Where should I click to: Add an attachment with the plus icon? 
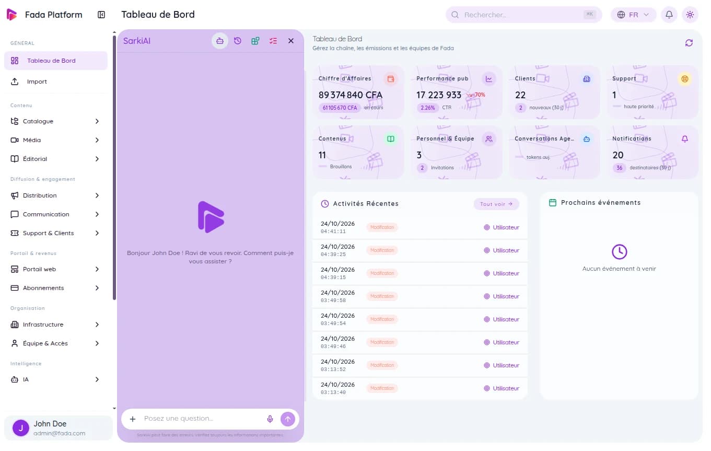click(x=133, y=419)
